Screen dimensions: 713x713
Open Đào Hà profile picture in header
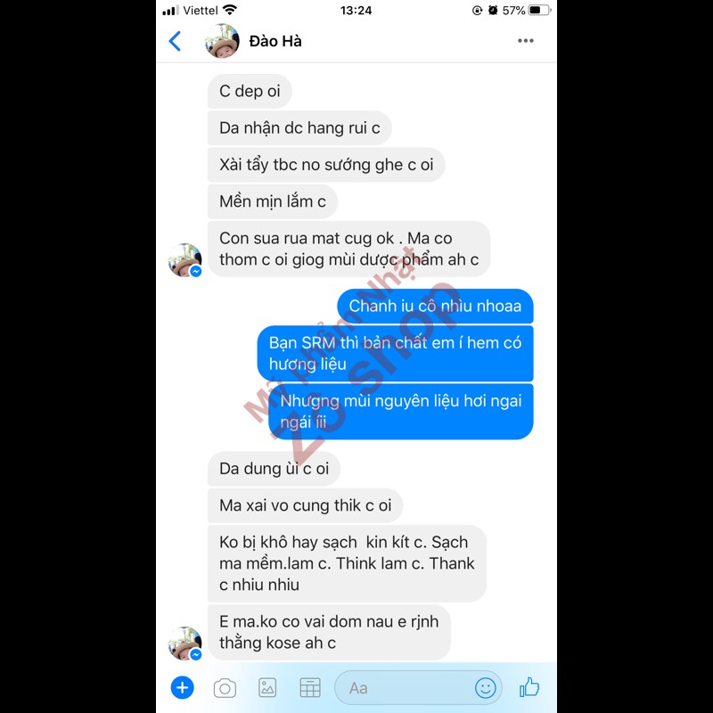[x=222, y=41]
